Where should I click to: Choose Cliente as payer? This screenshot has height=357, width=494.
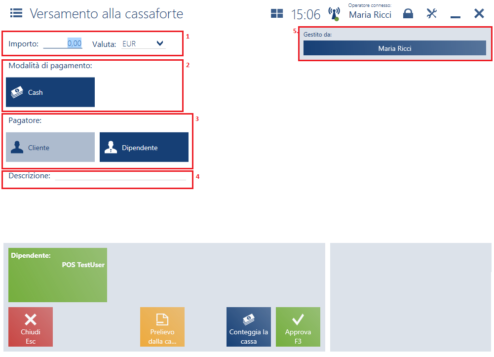[x=50, y=147]
